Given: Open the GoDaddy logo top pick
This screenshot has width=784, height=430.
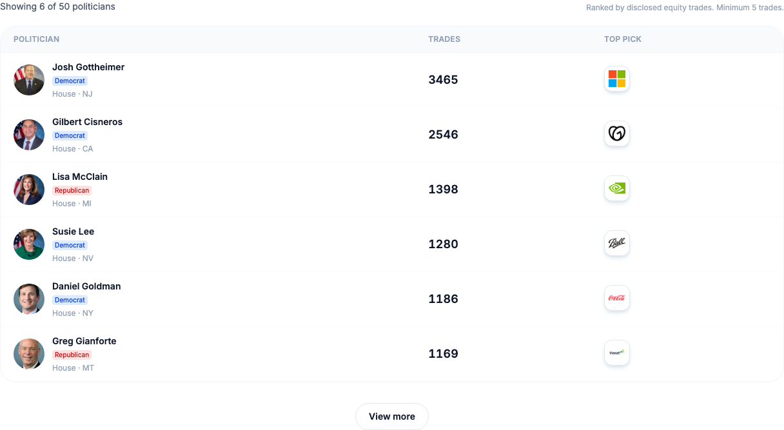Looking at the screenshot, I should pyautogui.click(x=617, y=134).
